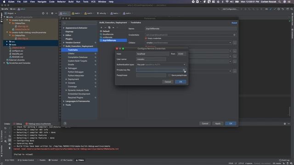
Task: Remove the selected toolchain with minus icon
Action: coord(105,27)
